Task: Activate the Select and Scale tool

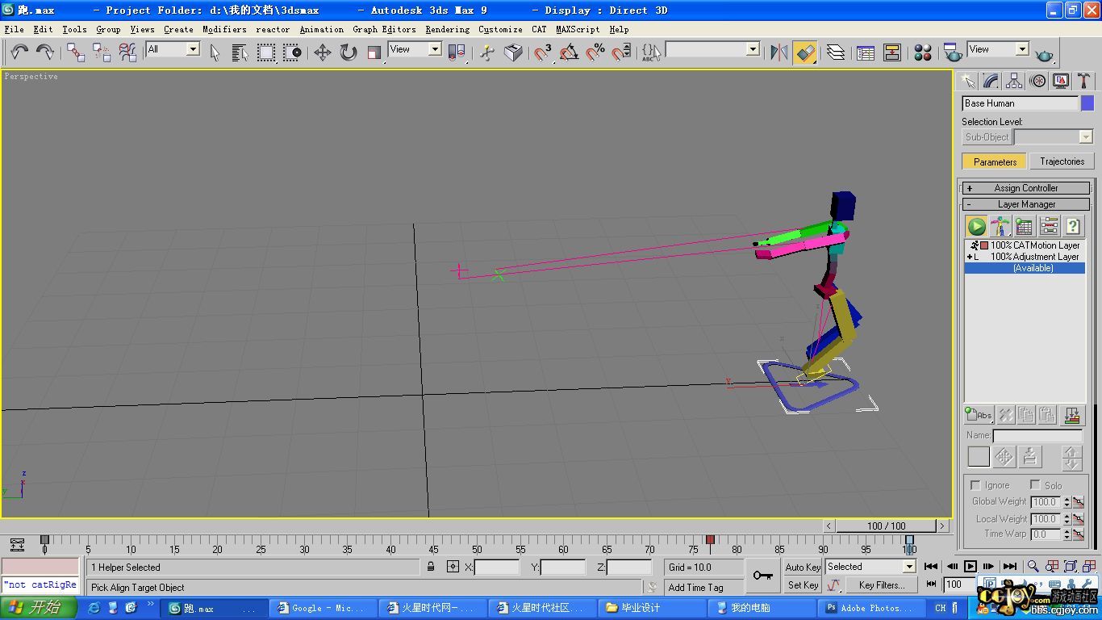Action: coord(374,52)
